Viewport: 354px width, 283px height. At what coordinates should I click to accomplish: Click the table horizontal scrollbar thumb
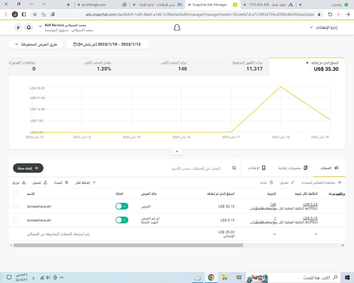click(128, 245)
